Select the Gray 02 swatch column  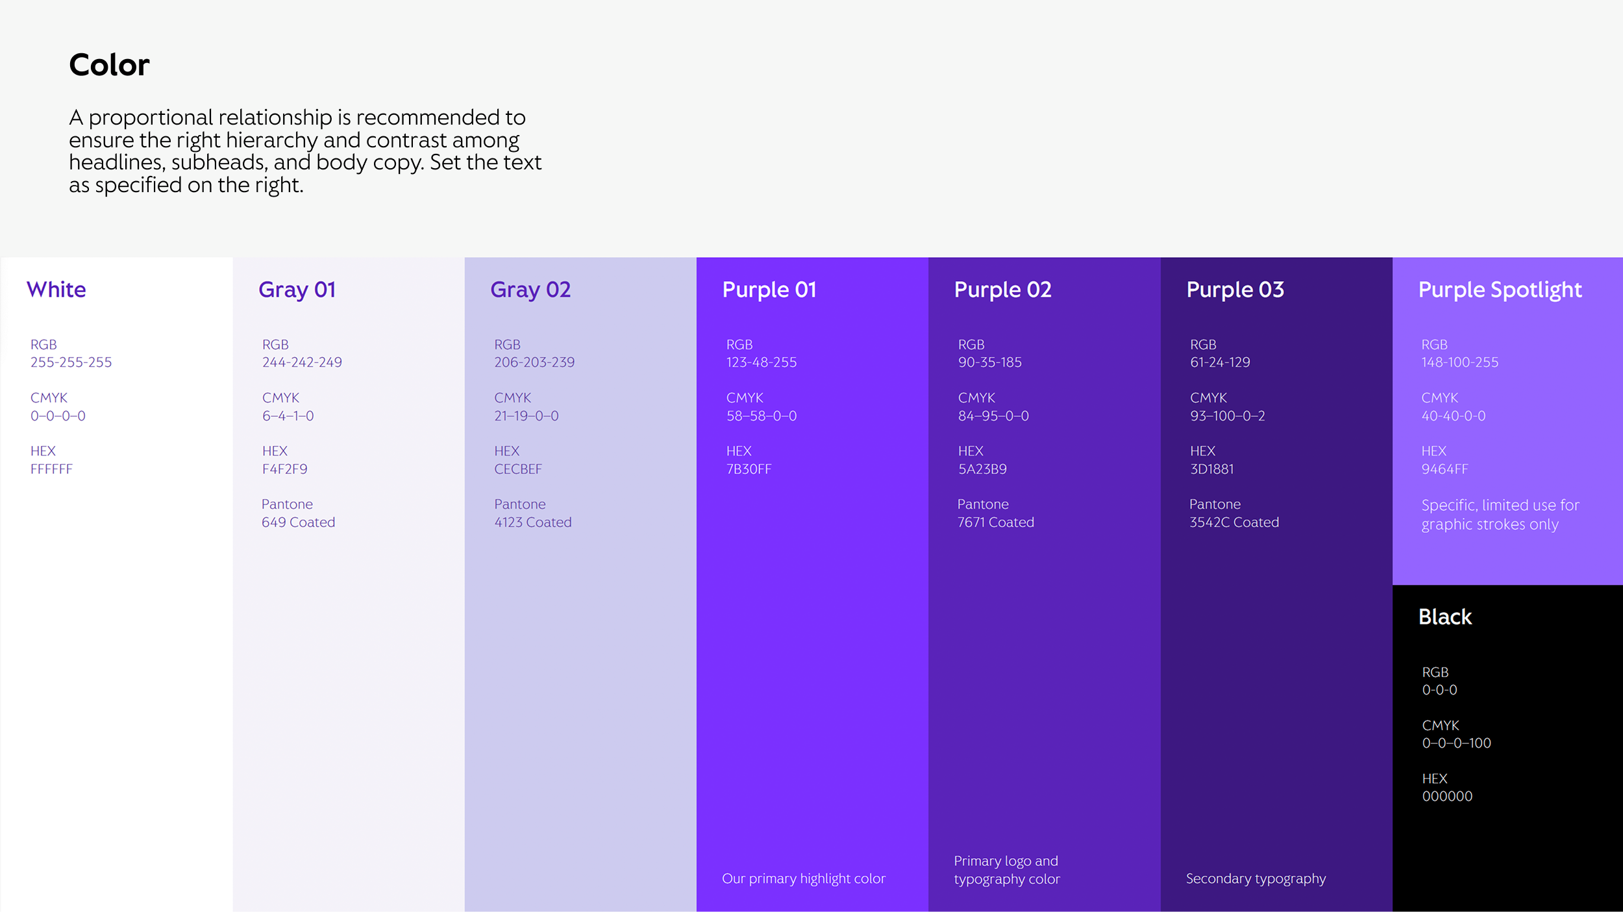click(580, 649)
